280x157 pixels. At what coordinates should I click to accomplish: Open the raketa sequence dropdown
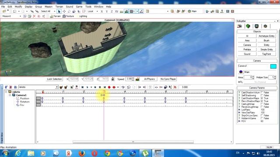(x=56, y=87)
